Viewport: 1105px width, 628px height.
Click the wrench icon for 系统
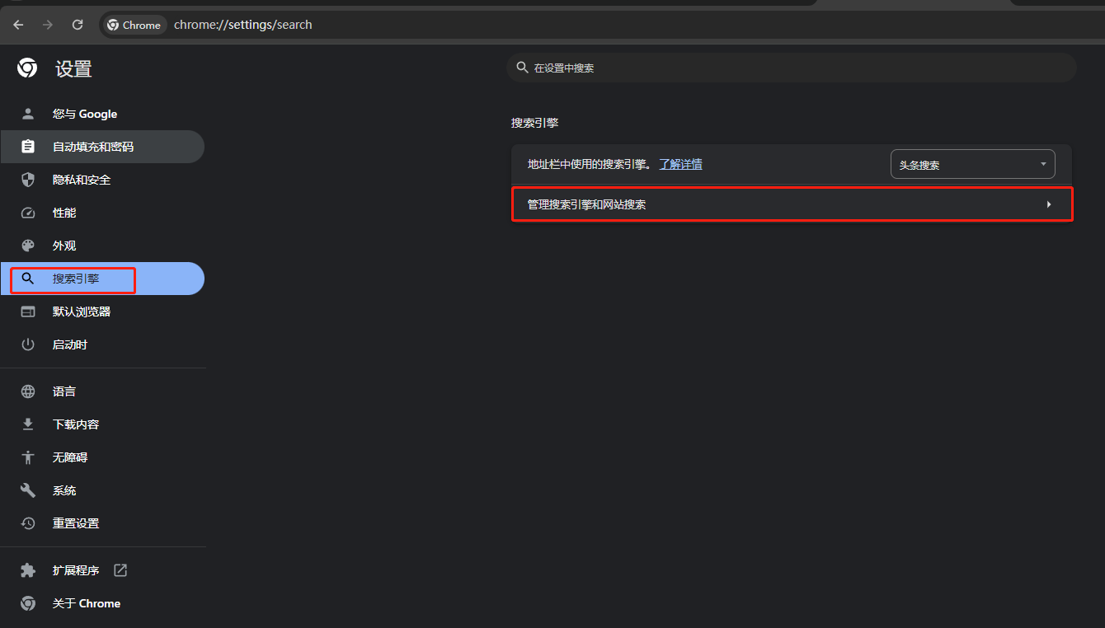click(x=28, y=490)
